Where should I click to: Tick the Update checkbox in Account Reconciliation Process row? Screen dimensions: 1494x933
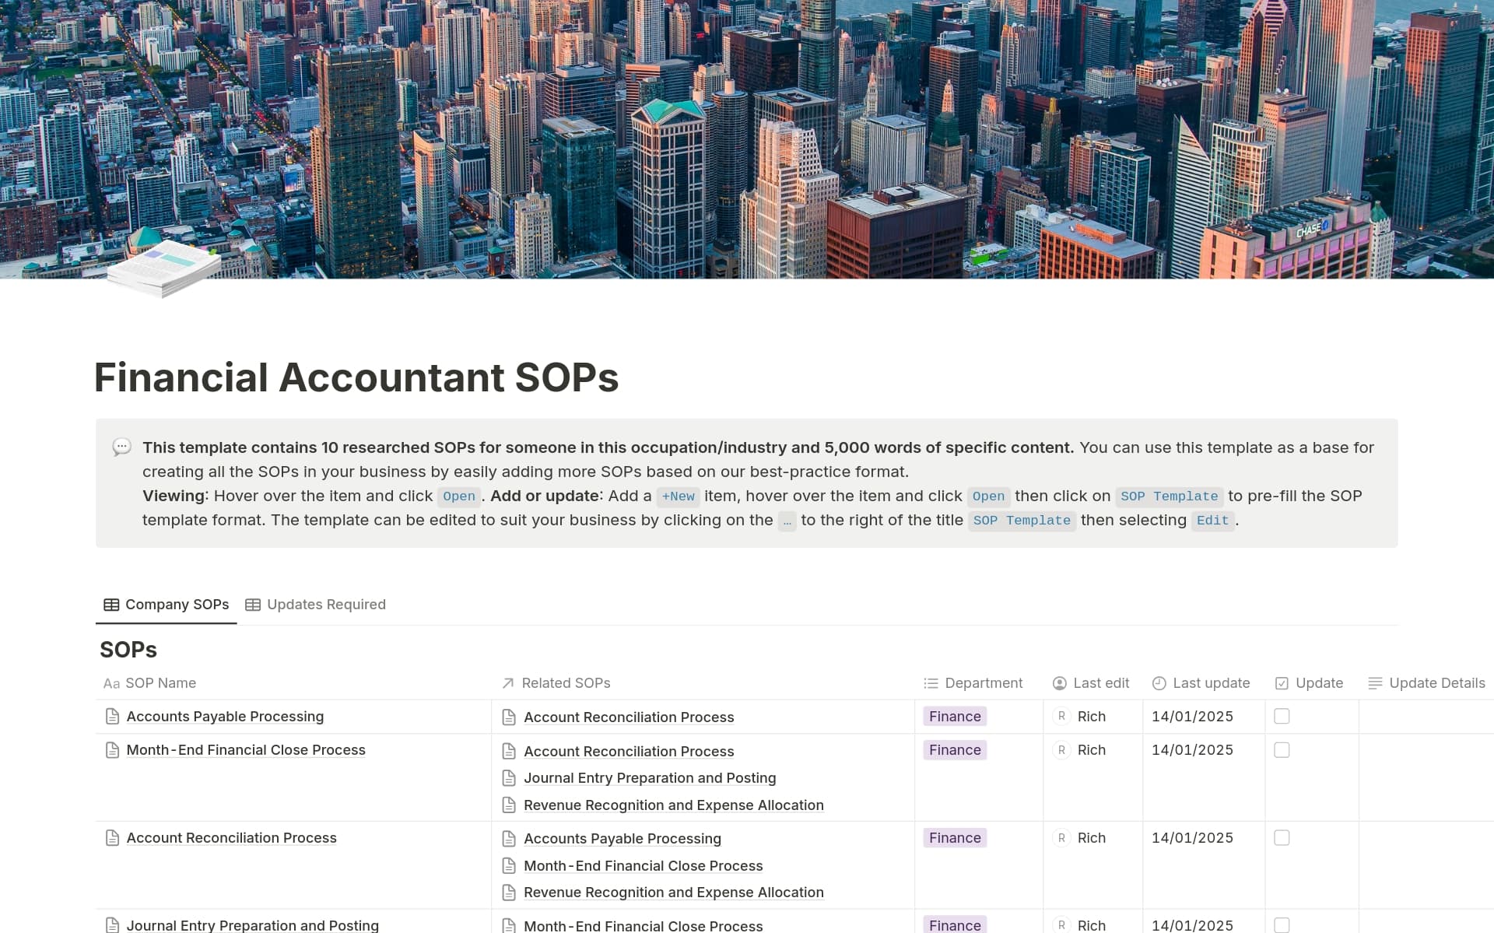(1282, 838)
